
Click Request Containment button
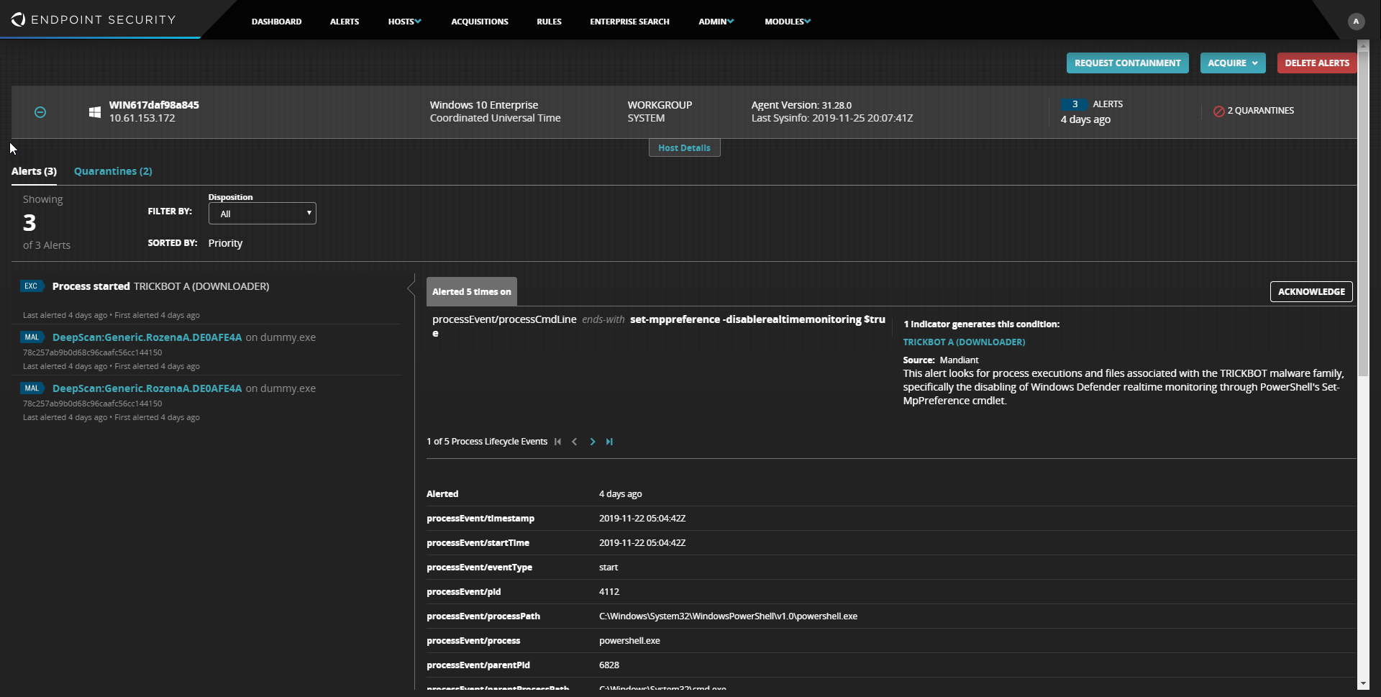[1127, 63]
